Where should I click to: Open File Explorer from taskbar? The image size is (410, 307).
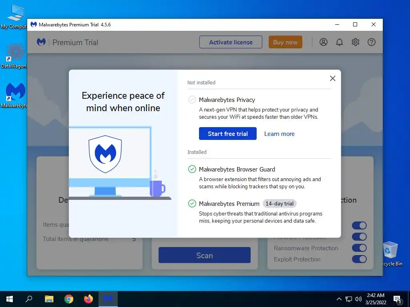click(49, 299)
